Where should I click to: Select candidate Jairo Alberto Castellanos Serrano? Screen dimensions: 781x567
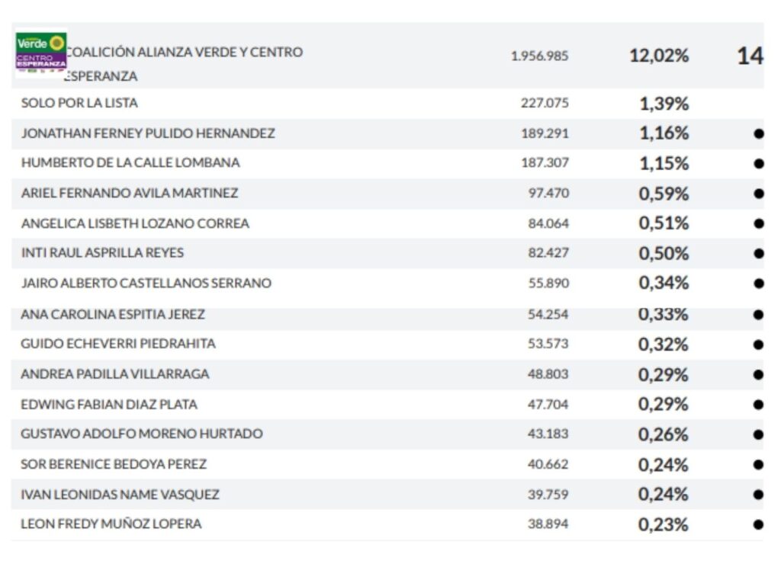click(x=146, y=283)
